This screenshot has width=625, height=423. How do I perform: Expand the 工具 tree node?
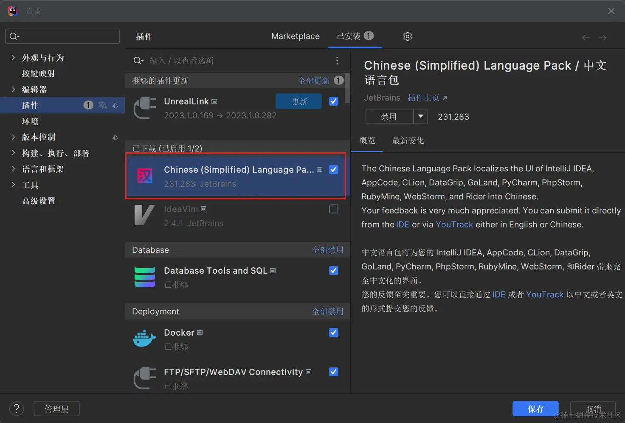tap(13, 185)
